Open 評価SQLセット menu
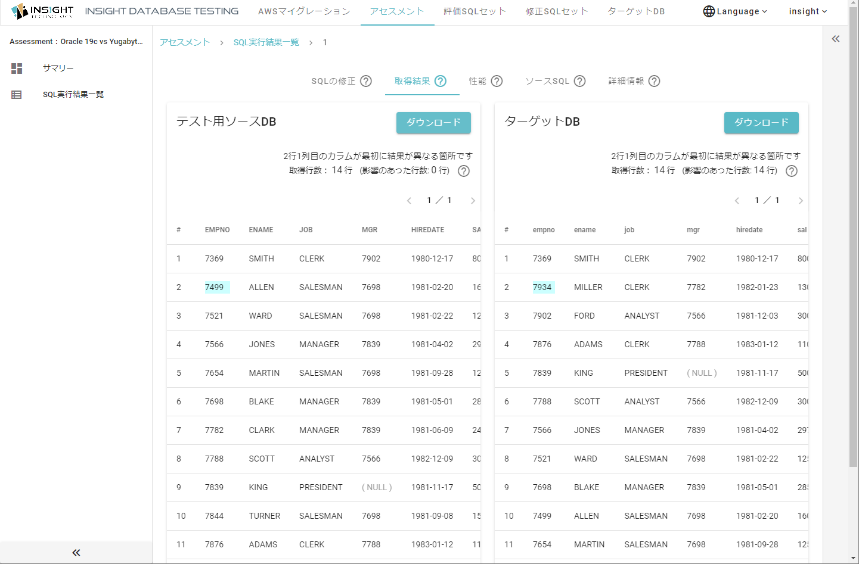This screenshot has height=564, width=859. pos(475,11)
